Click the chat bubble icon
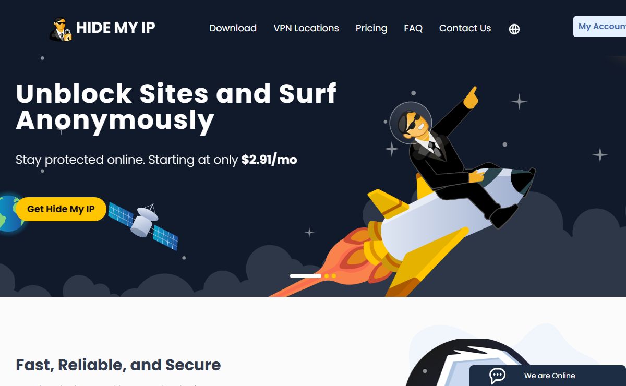Screen dimensions: 626x386 497,376
